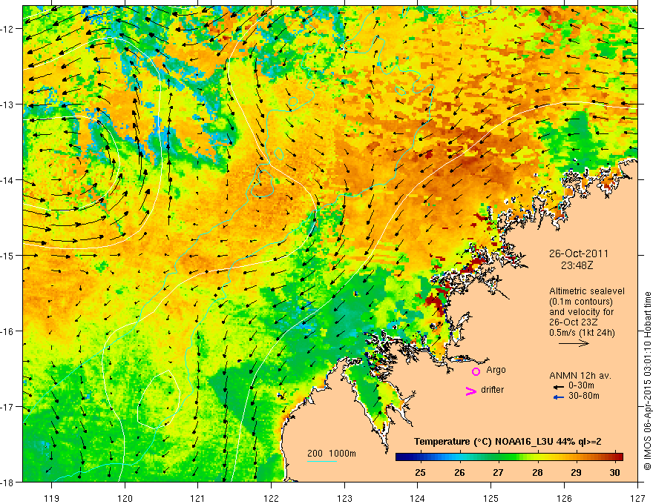Click the IMOS copyright timestamp text
This screenshot has width=653, height=504.
(x=647, y=381)
